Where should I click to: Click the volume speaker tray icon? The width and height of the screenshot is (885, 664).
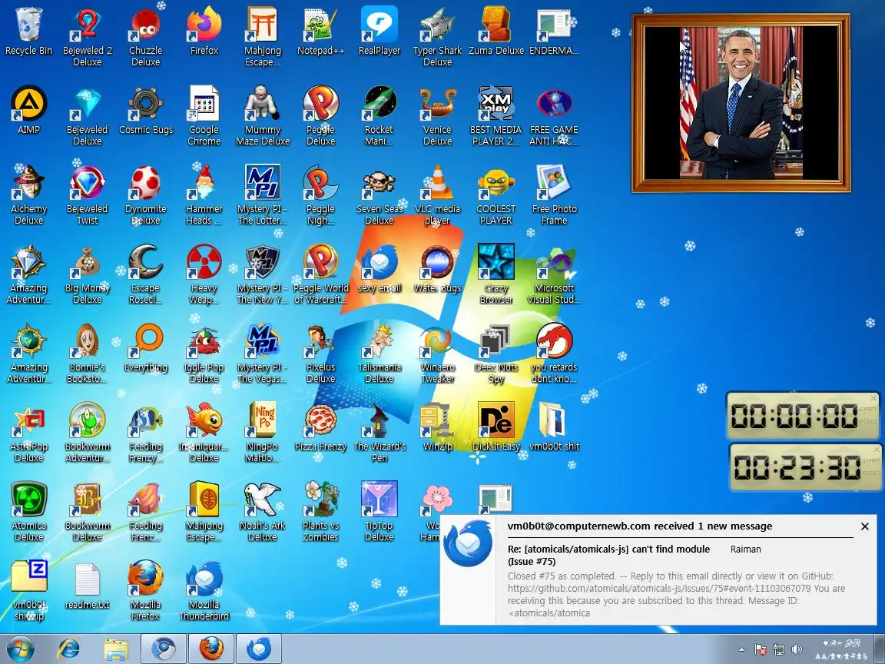pos(797,649)
